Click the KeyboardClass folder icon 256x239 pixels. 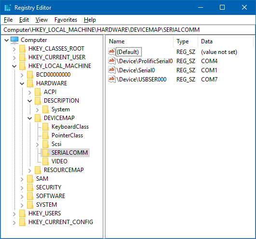(45, 127)
